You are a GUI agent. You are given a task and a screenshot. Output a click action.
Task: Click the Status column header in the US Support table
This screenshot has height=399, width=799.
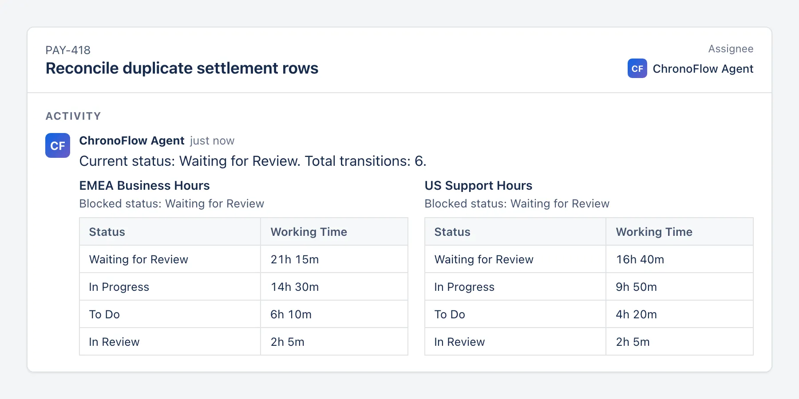[x=515, y=231]
